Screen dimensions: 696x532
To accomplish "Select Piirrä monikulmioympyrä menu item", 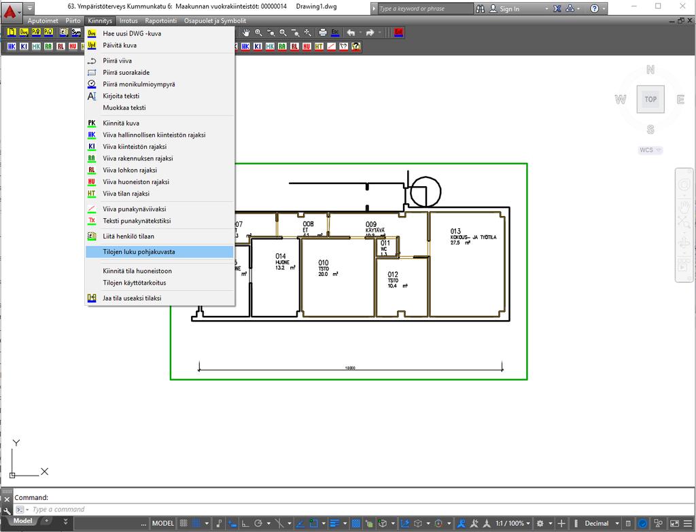I will [x=159, y=84].
